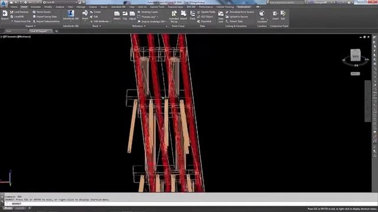Switch to the Model layout tab
Screen dimensions: 378x212
tap(8, 208)
